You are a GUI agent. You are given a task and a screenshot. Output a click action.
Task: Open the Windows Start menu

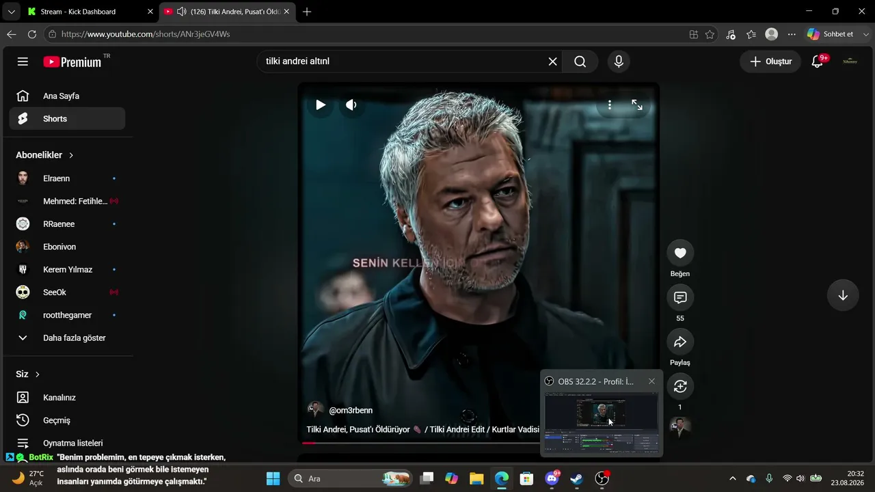(x=273, y=478)
